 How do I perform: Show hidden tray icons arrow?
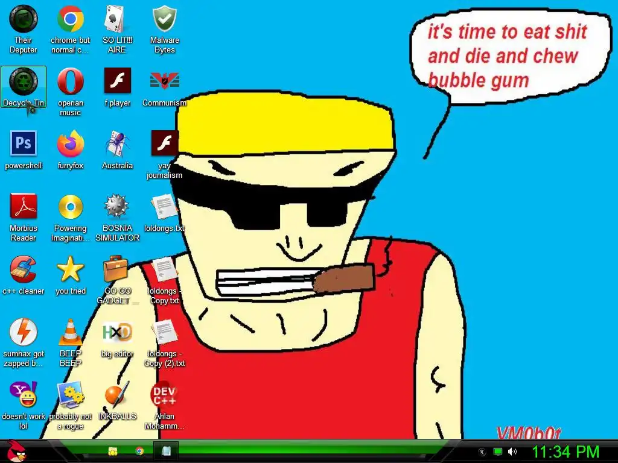[x=482, y=452]
